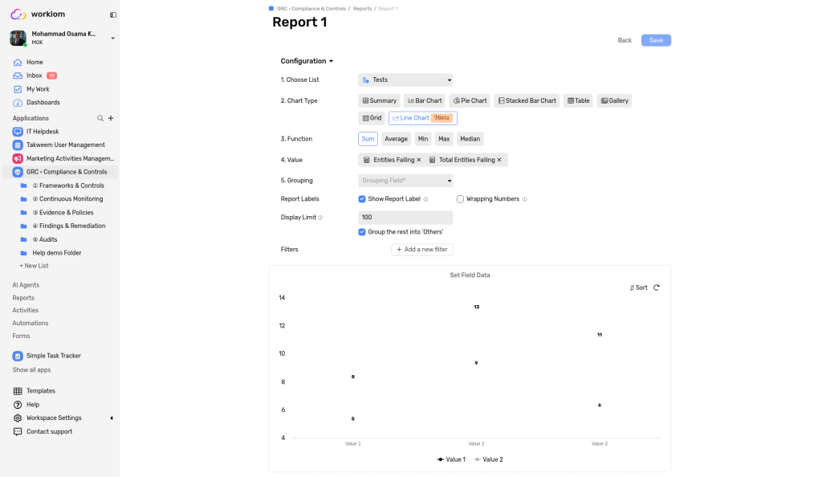The width and height of the screenshot is (822, 477).
Task: Search applications with the magnifier icon
Action: click(x=100, y=119)
